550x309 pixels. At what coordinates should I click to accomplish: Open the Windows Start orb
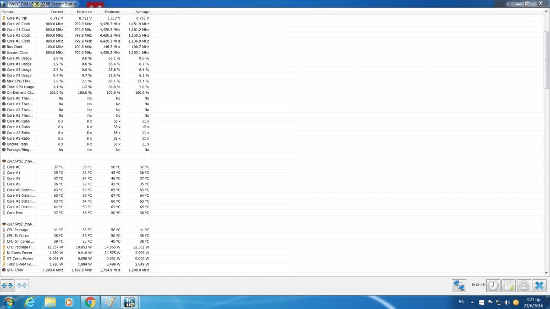point(9,302)
